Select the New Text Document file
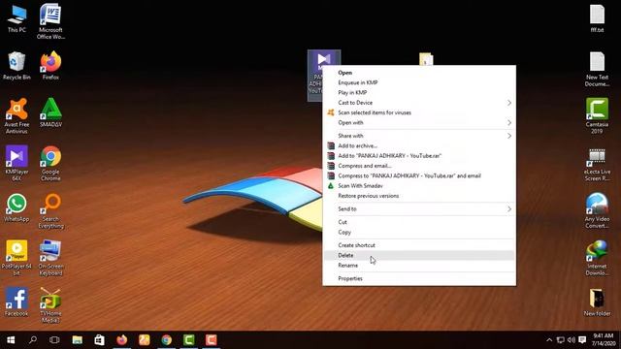Image resolution: width=621 pixels, height=349 pixels. 598,69
